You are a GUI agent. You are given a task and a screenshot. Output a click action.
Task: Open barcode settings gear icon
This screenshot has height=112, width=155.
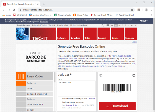tap(134, 76)
